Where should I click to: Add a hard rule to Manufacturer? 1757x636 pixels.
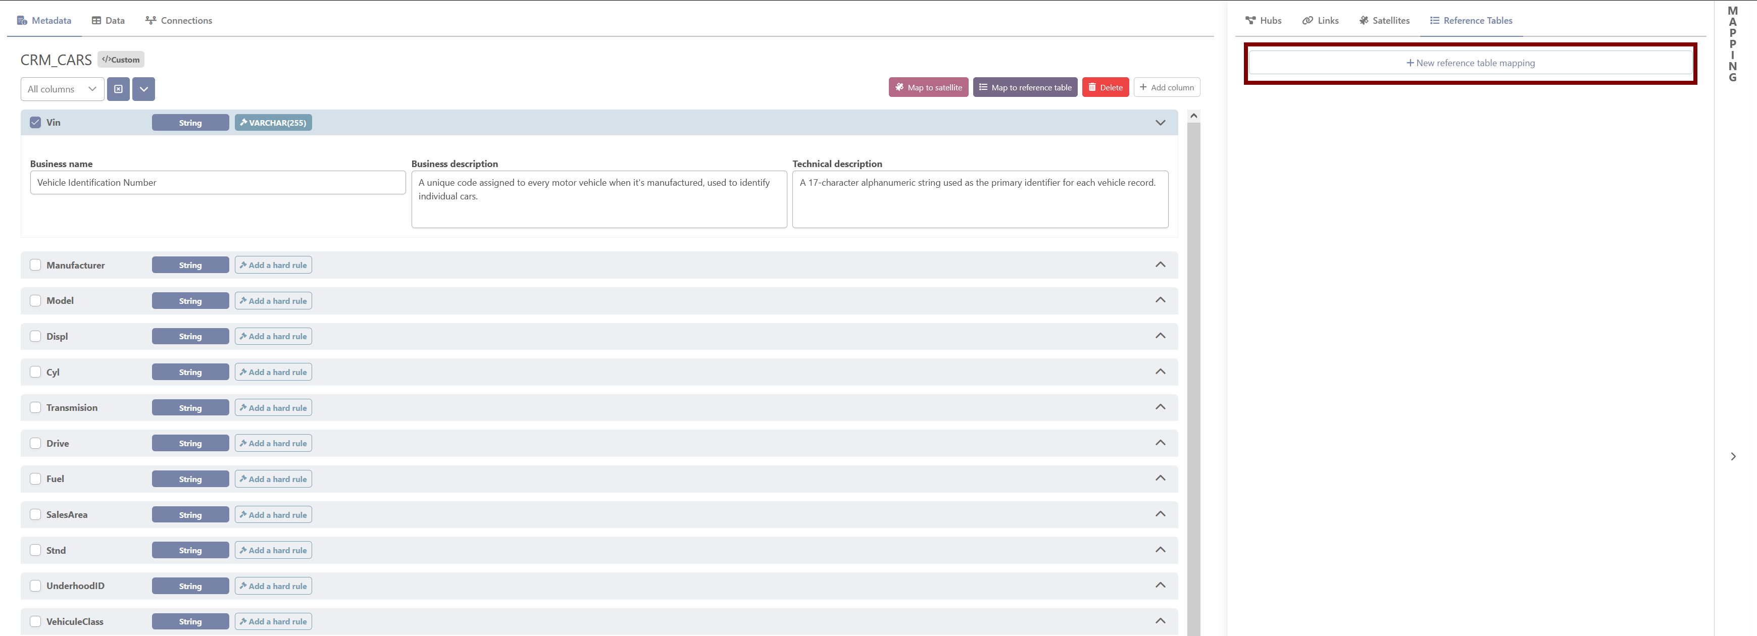274,265
